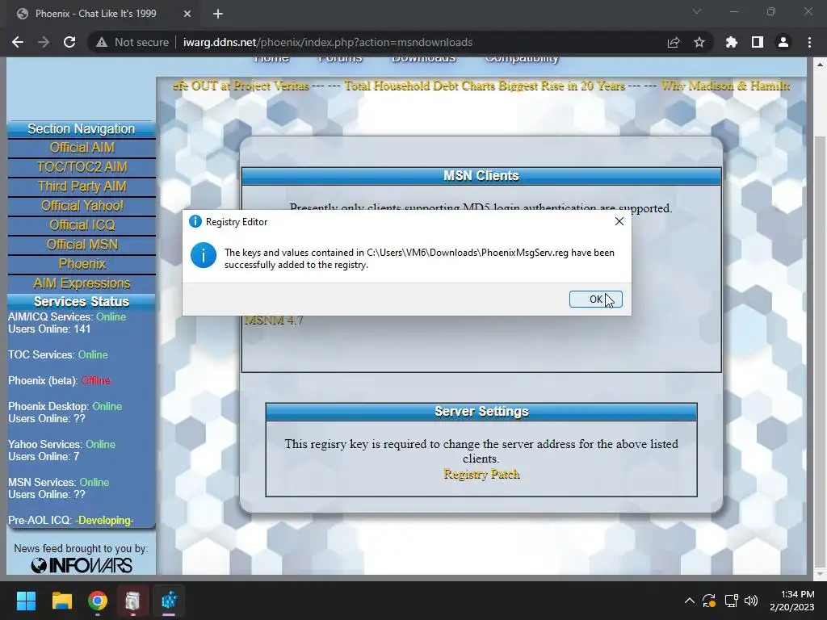Click the volume speaker tray icon
Screen dimensions: 827x620
point(751,601)
